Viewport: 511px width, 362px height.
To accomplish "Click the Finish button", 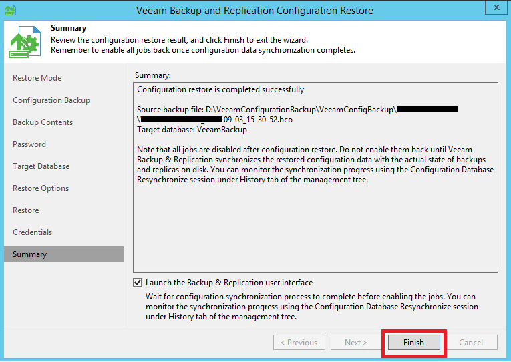I will point(414,343).
